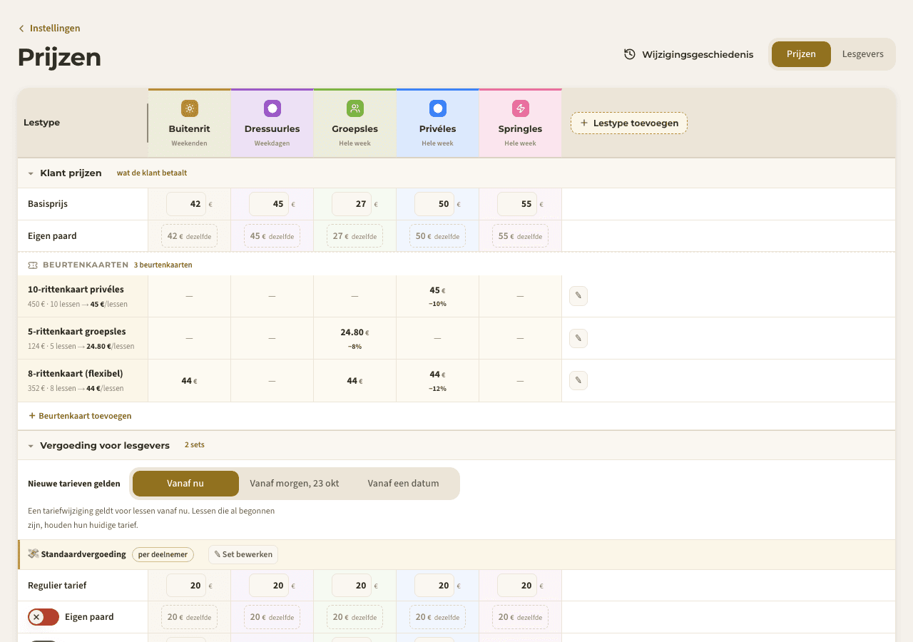Select the Prijzen tab
Image resolution: width=913 pixels, height=642 pixels.
click(x=801, y=54)
